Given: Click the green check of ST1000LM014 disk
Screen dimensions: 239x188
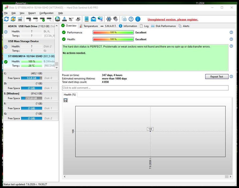Looking at the screenshot, I should [x=6, y=62].
